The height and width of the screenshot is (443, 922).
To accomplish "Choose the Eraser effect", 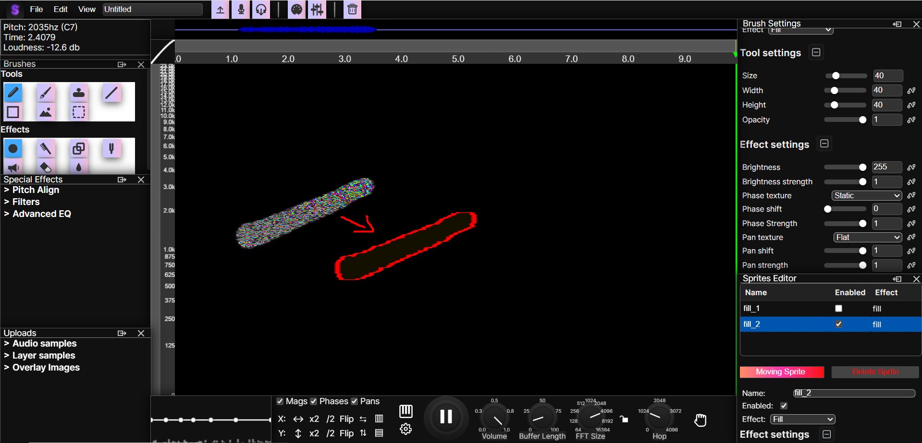I will pos(46,167).
